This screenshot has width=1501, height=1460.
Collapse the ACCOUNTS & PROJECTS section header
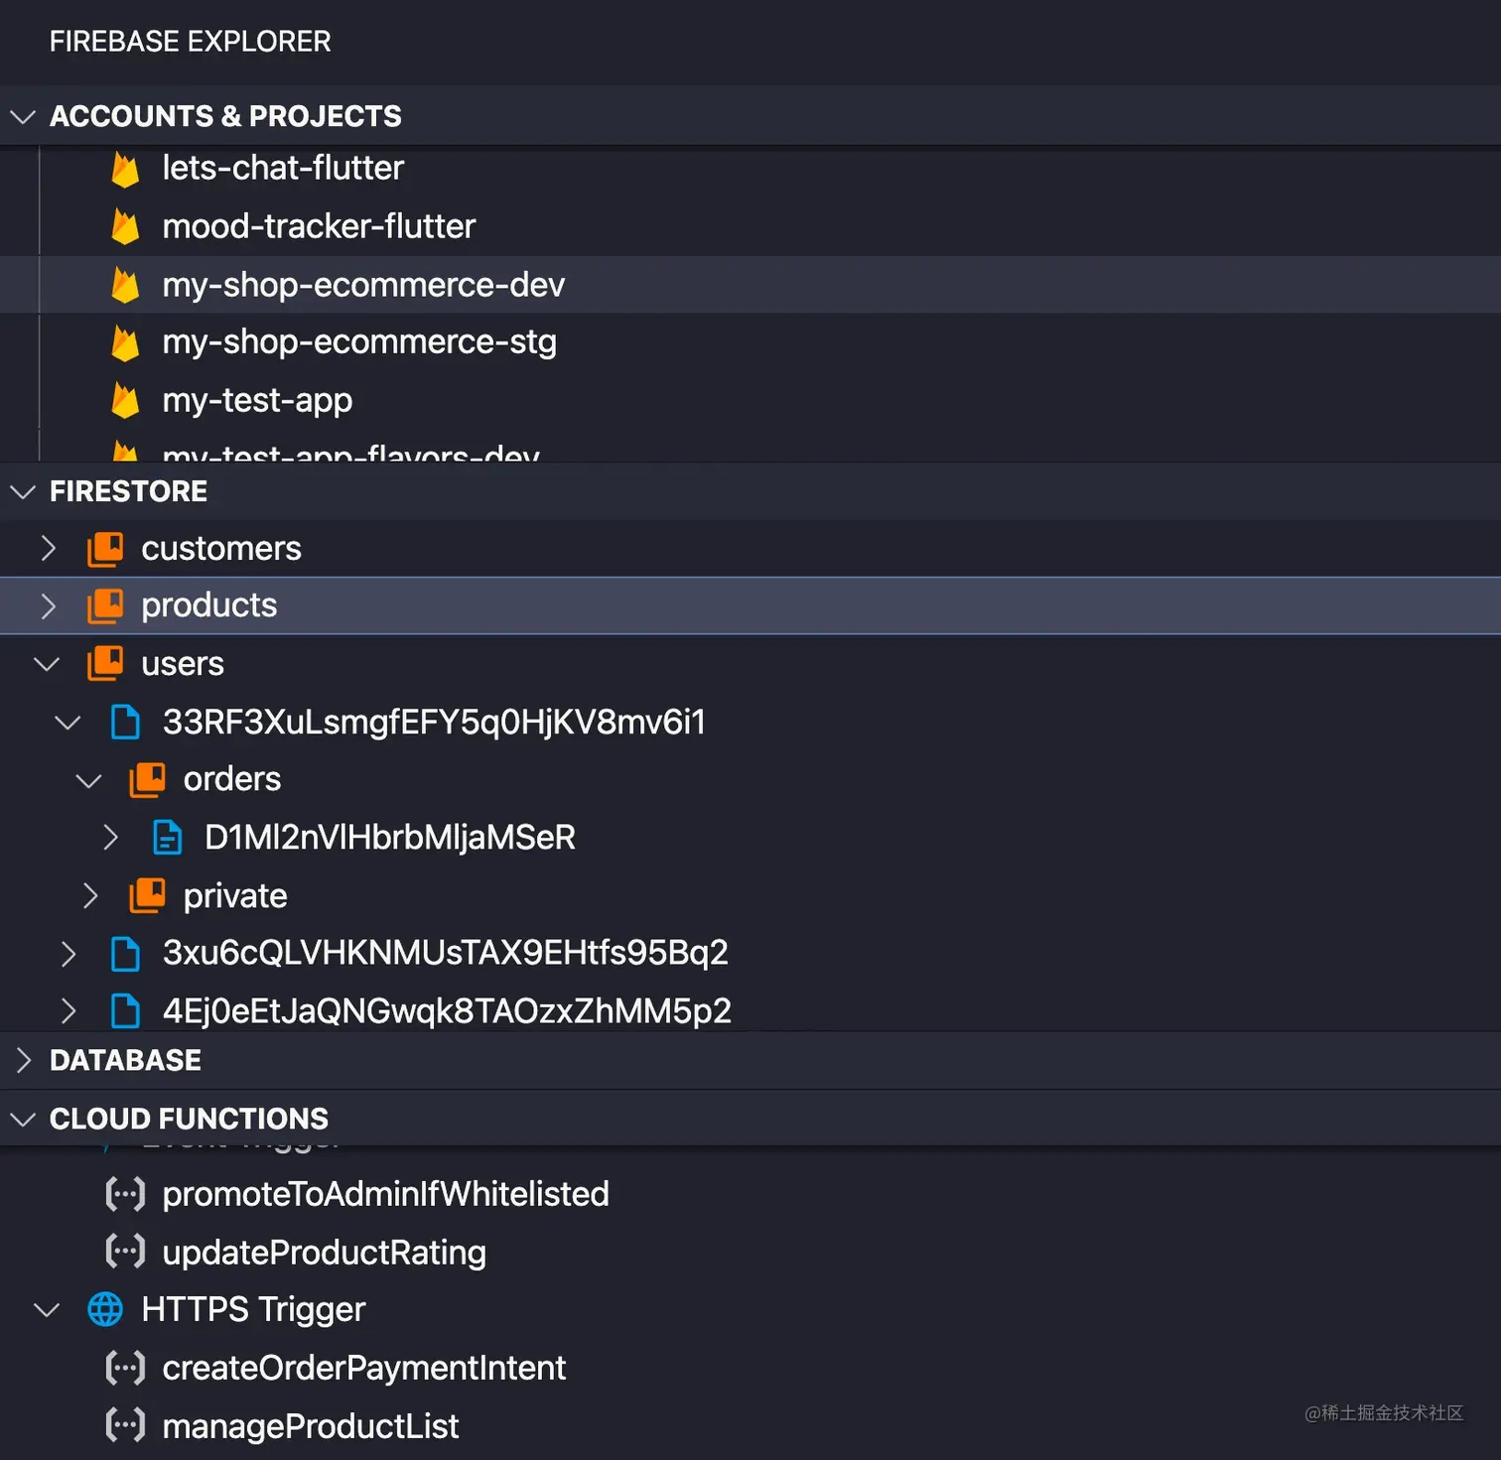coord(23,116)
